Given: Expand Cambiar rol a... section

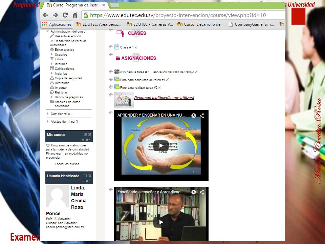Looking at the screenshot, I should pos(48,114).
